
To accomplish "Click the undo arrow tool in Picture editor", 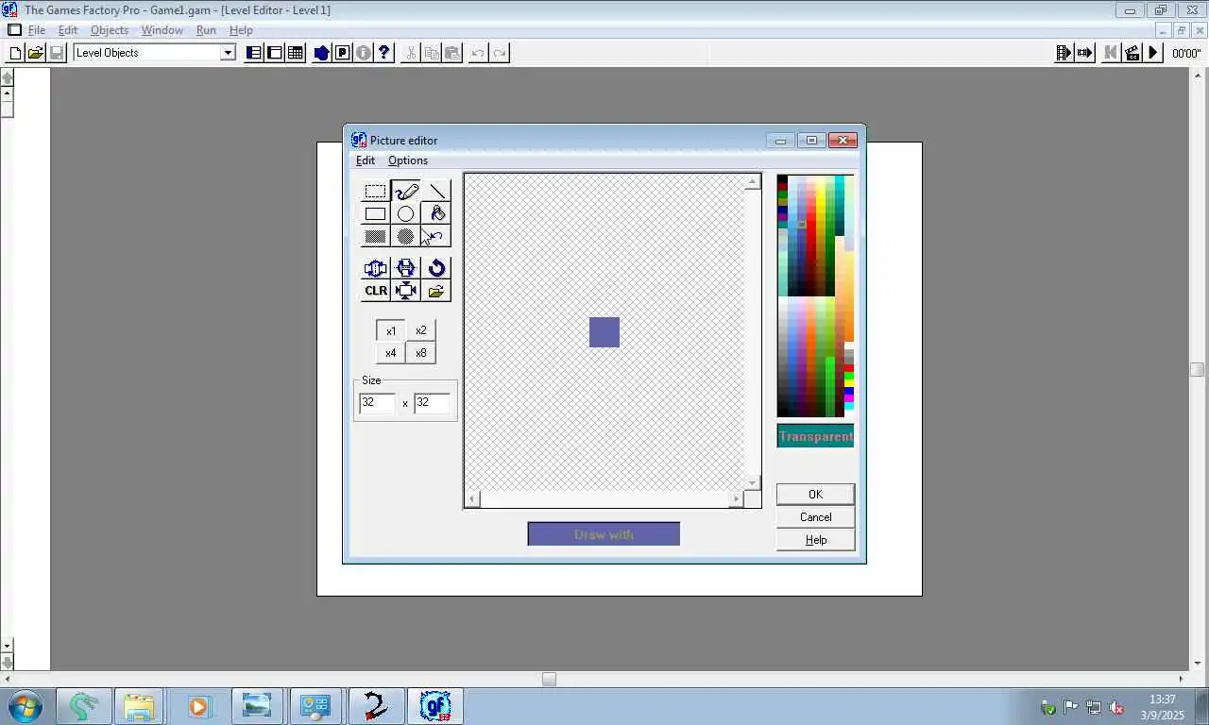I will (x=436, y=236).
